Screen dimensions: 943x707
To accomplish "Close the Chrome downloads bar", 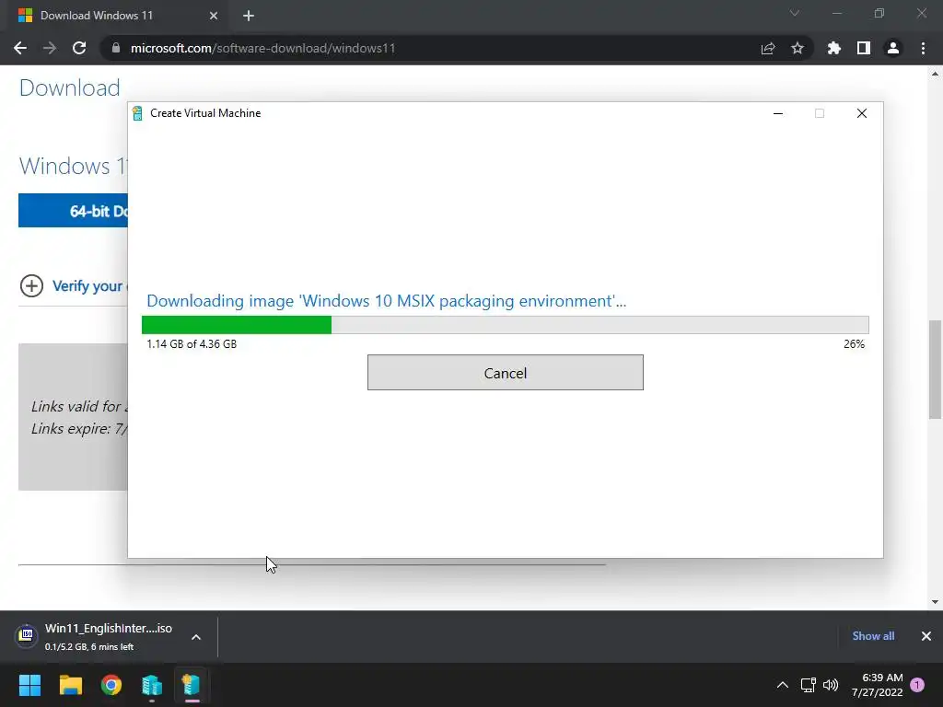I will [x=926, y=636].
